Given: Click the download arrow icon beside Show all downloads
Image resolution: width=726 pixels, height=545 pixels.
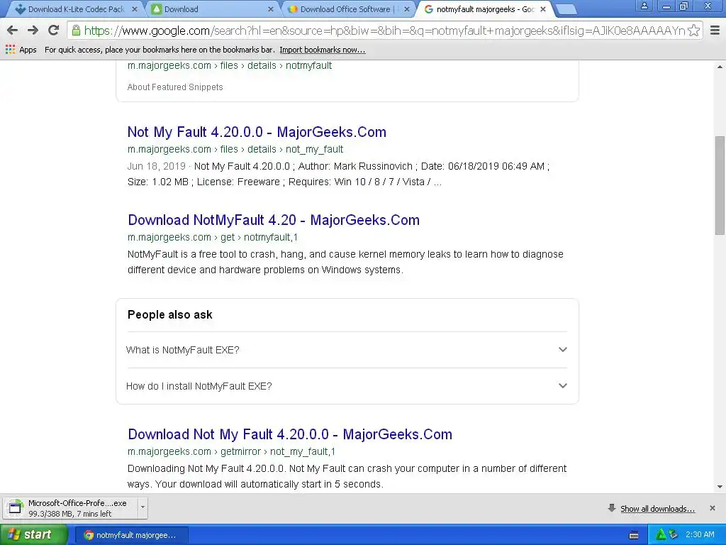Looking at the screenshot, I should coord(612,508).
